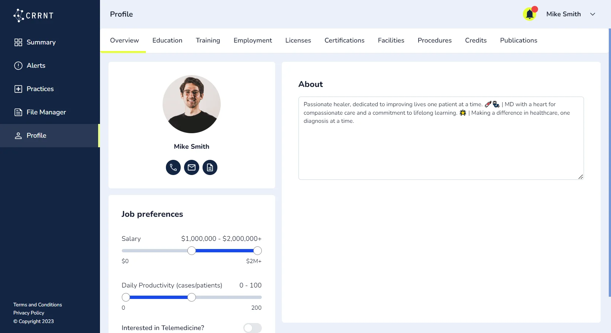Enable the Interested in Telemedicine toggle

click(252, 328)
